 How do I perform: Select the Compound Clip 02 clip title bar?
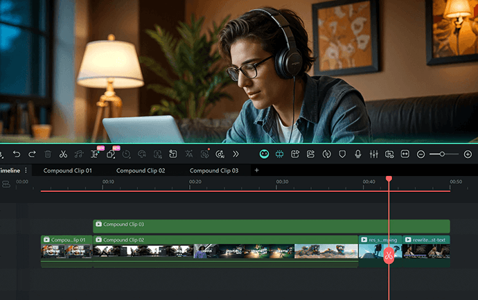coord(226,240)
